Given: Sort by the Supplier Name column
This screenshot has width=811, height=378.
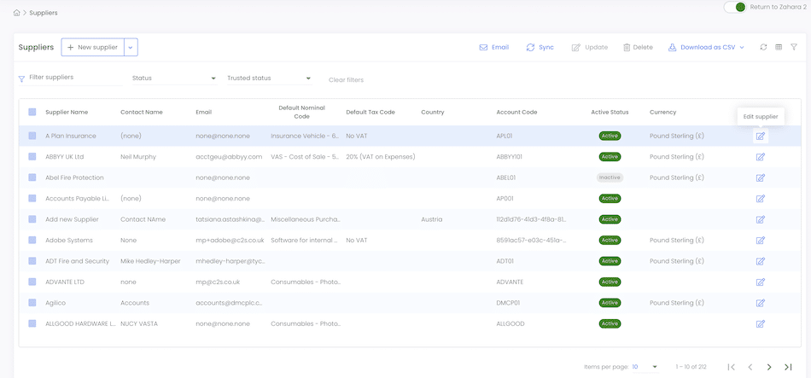Looking at the screenshot, I should coord(67,113).
